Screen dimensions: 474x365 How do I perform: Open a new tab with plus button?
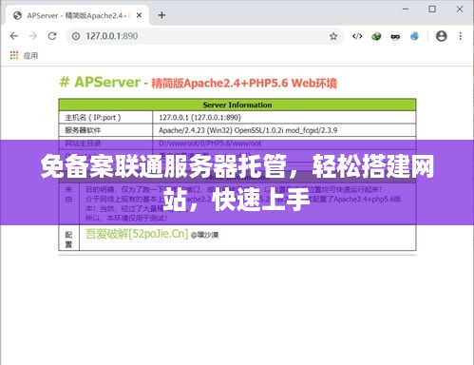pyautogui.click(x=161, y=15)
